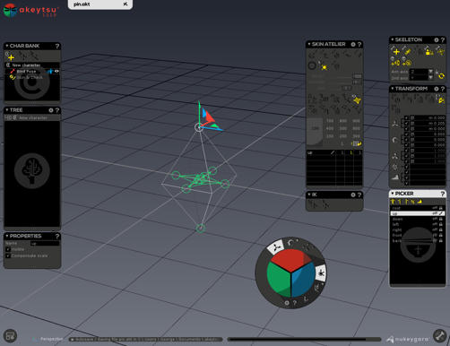Toggle the Compensate scale checkbox
This screenshot has width=450, height=346.
[8, 256]
